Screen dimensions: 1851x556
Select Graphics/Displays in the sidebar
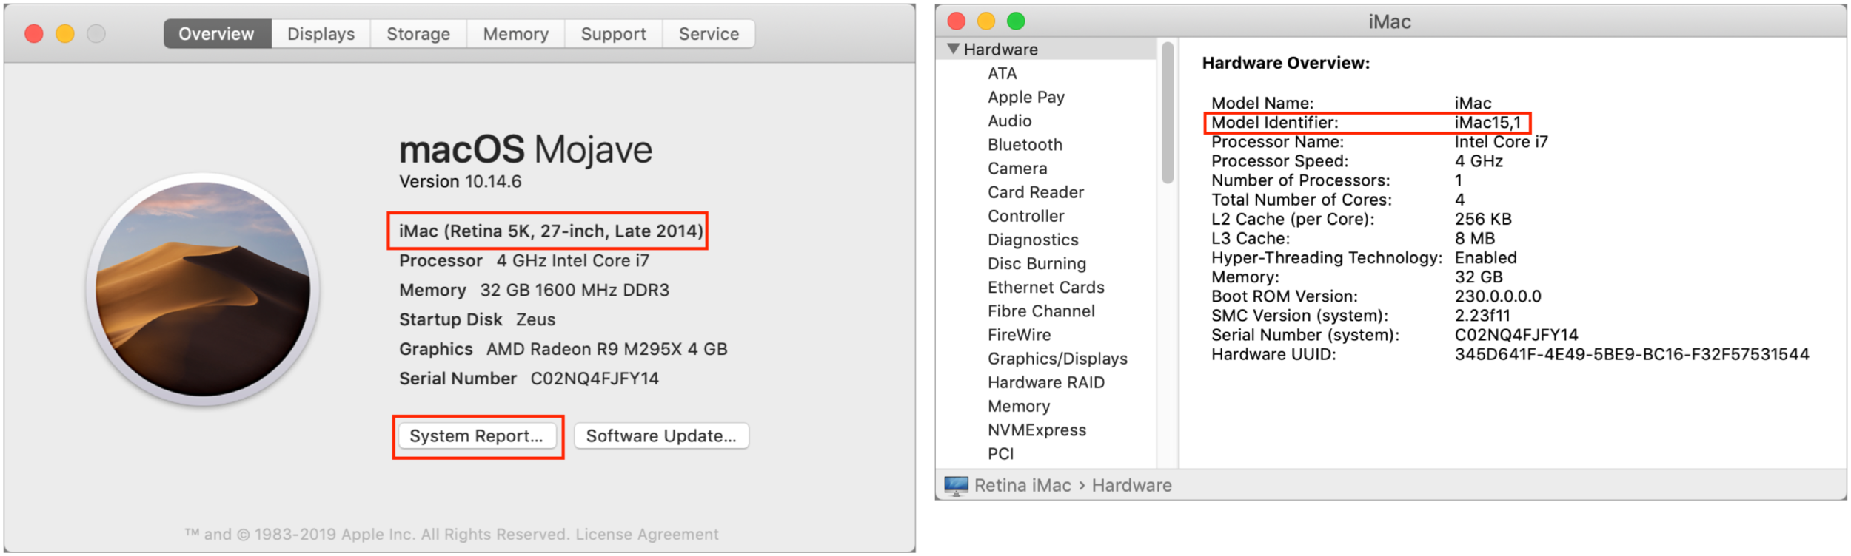point(1057,359)
